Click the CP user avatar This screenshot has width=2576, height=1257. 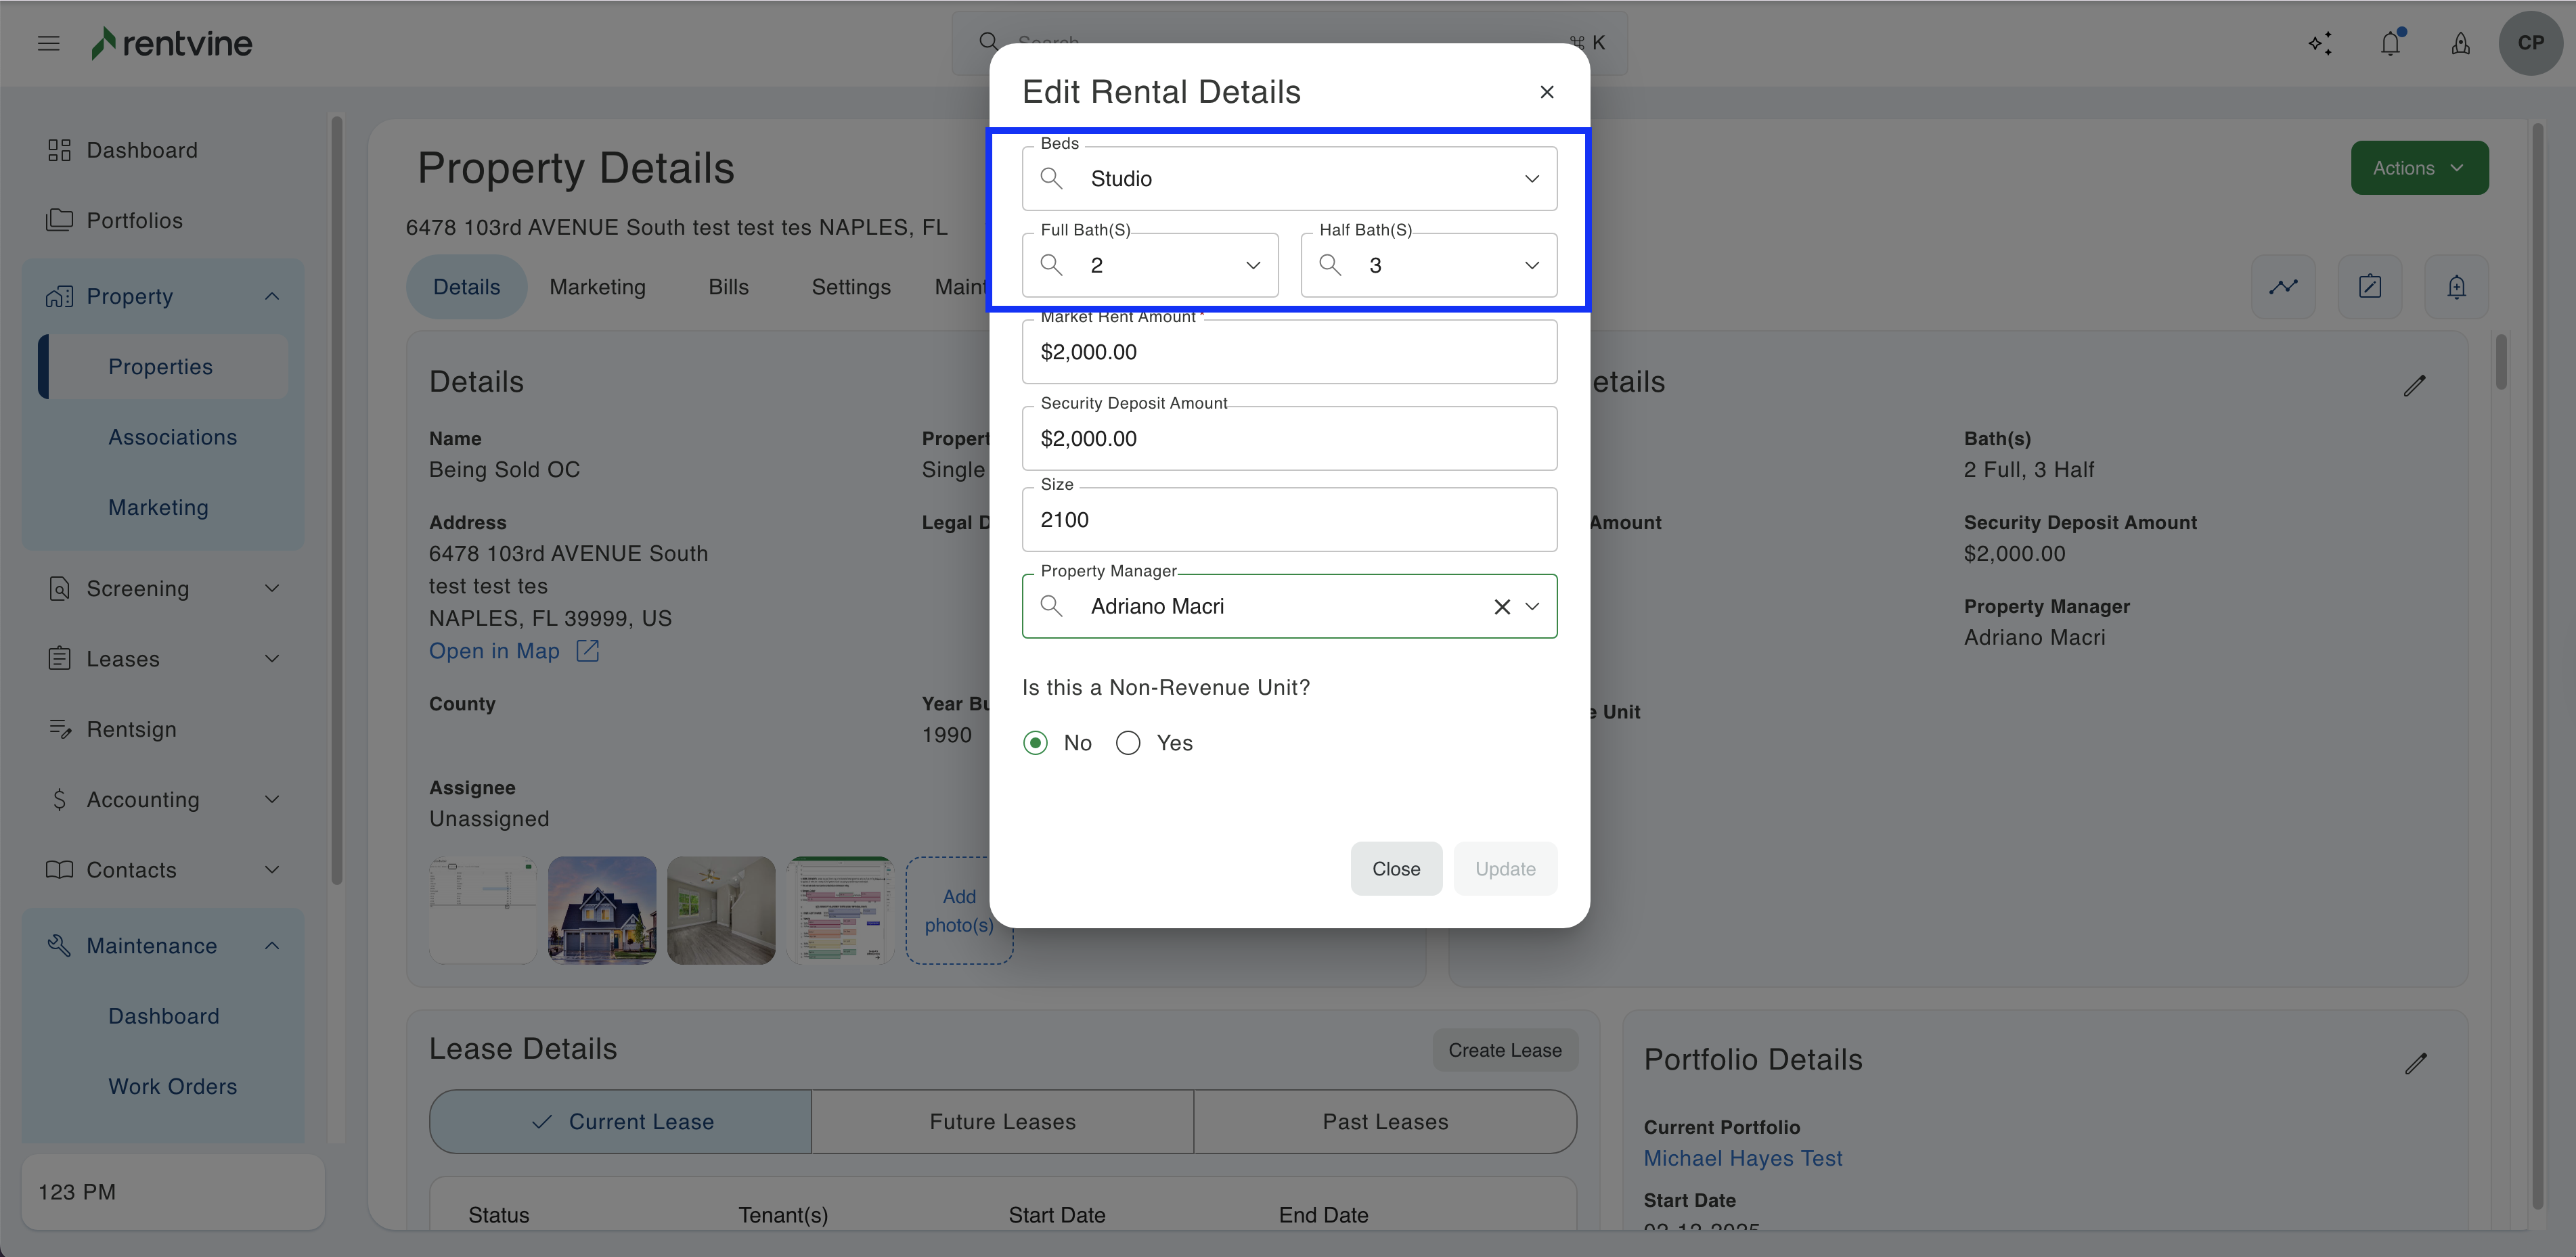(x=2530, y=43)
